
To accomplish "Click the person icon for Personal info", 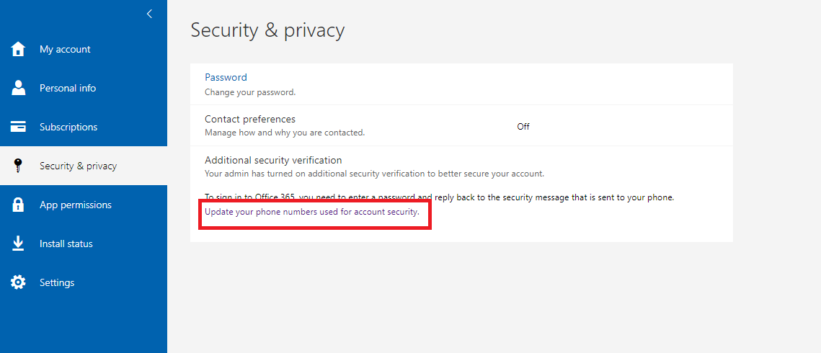I will (x=19, y=88).
